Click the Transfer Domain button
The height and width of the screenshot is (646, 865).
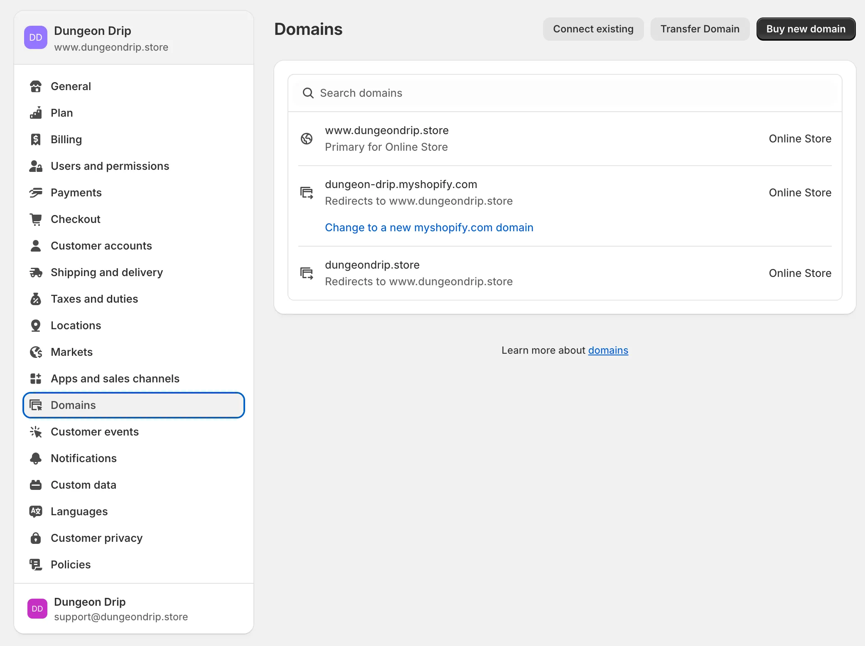point(700,29)
